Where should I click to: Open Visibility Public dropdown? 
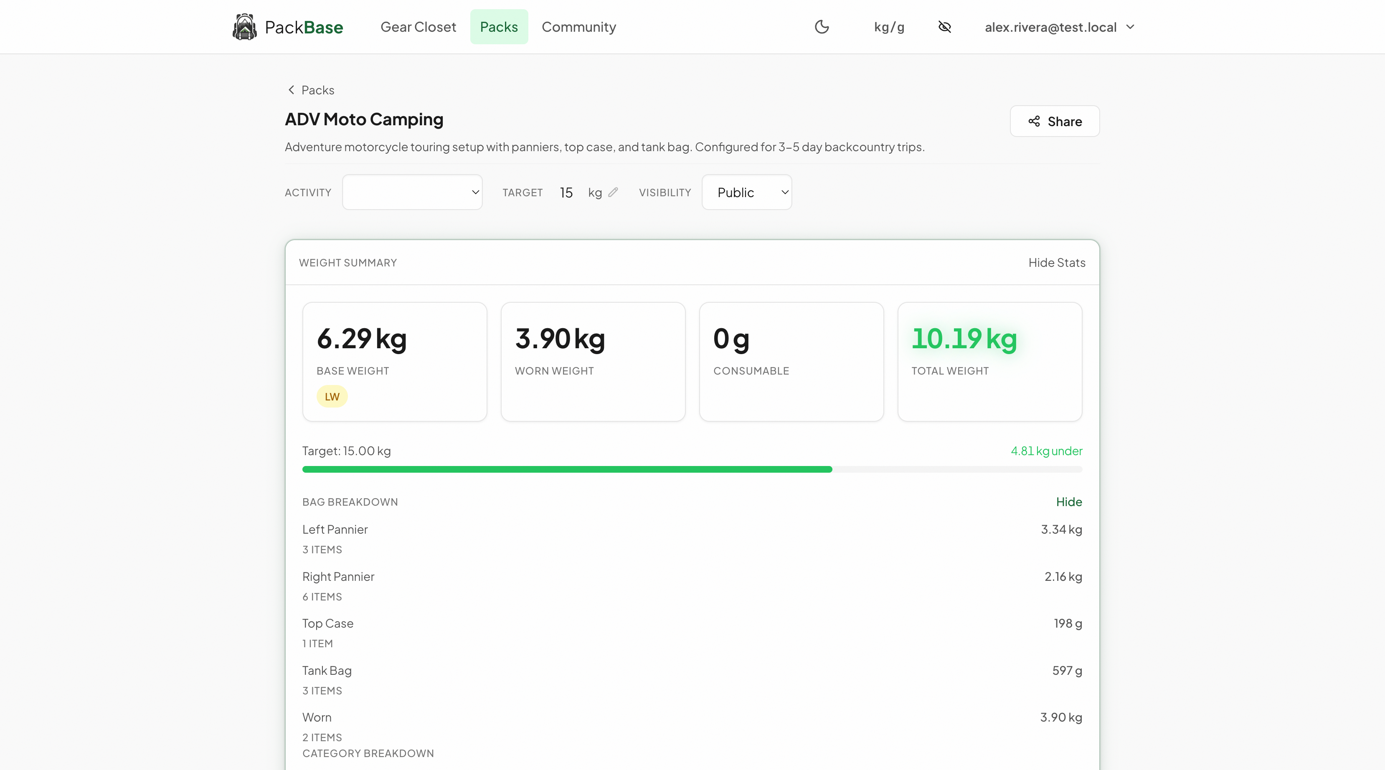(x=746, y=192)
